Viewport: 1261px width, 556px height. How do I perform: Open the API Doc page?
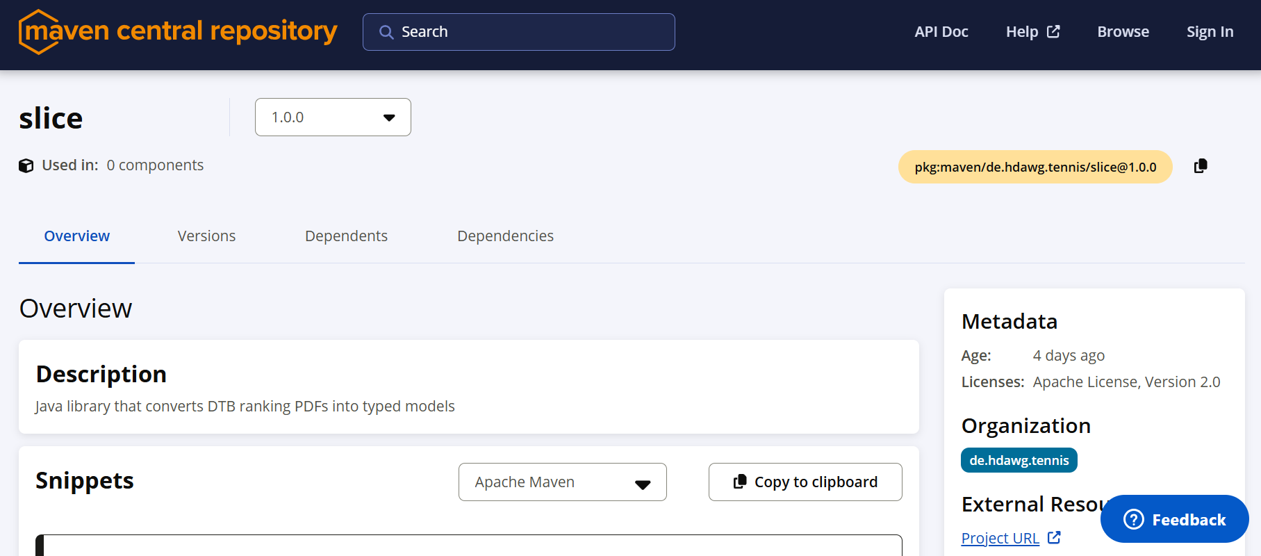[941, 32]
